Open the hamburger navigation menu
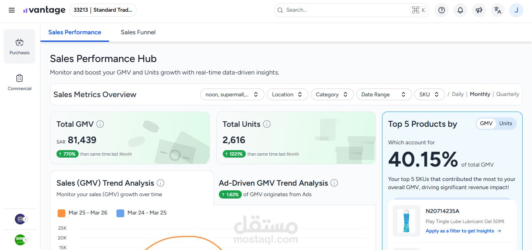The height and width of the screenshot is (250, 532). pos(12,10)
